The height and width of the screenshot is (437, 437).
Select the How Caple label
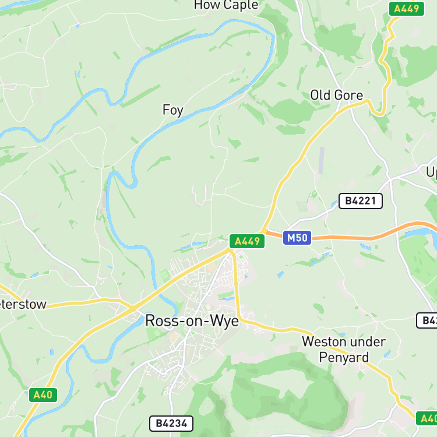point(226,5)
